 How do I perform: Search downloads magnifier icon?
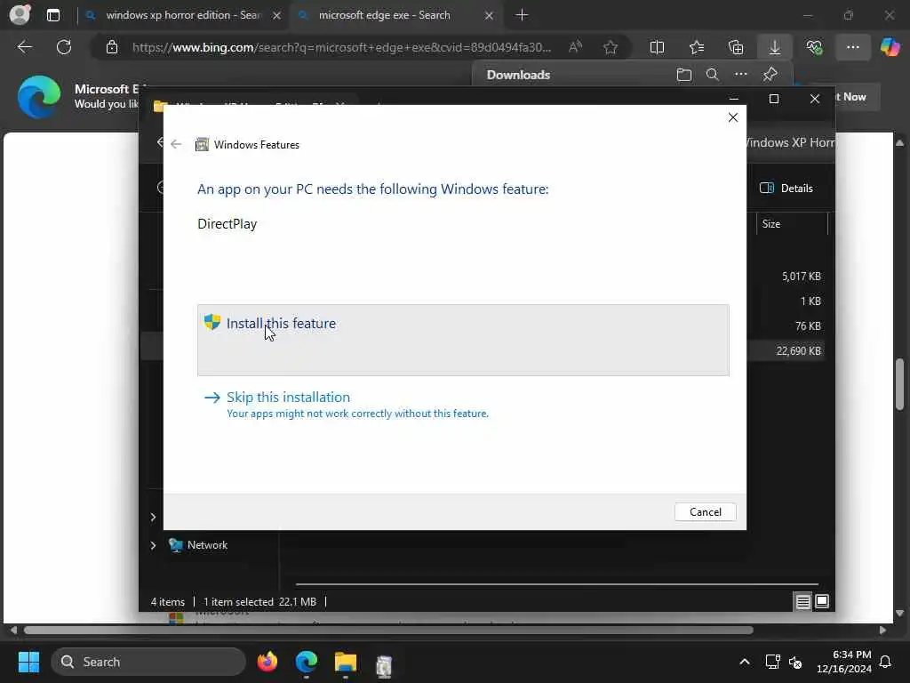[x=712, y=75]
